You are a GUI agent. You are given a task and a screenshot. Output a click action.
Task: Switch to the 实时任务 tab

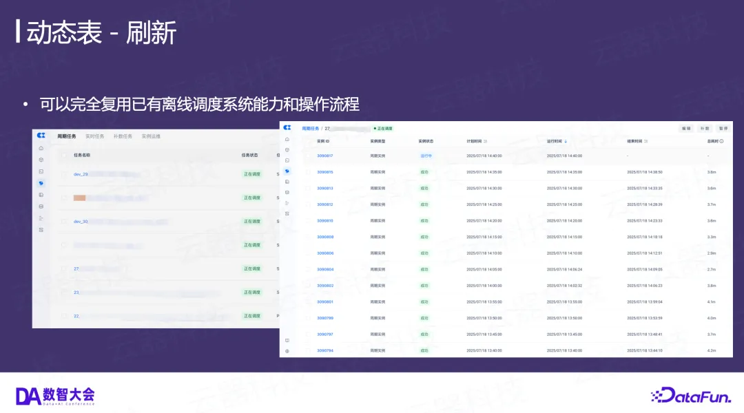[94, 136]
